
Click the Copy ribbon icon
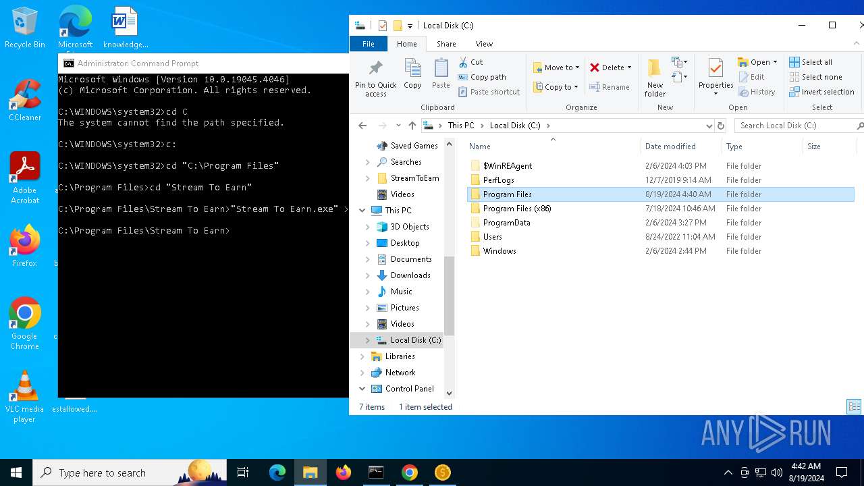pos(412,74)
